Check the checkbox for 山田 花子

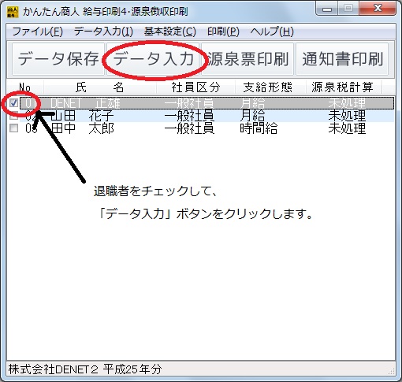[13, 116]
